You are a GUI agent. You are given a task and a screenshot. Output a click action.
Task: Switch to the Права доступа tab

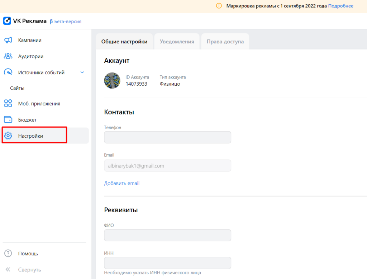(x=225, y=42)
